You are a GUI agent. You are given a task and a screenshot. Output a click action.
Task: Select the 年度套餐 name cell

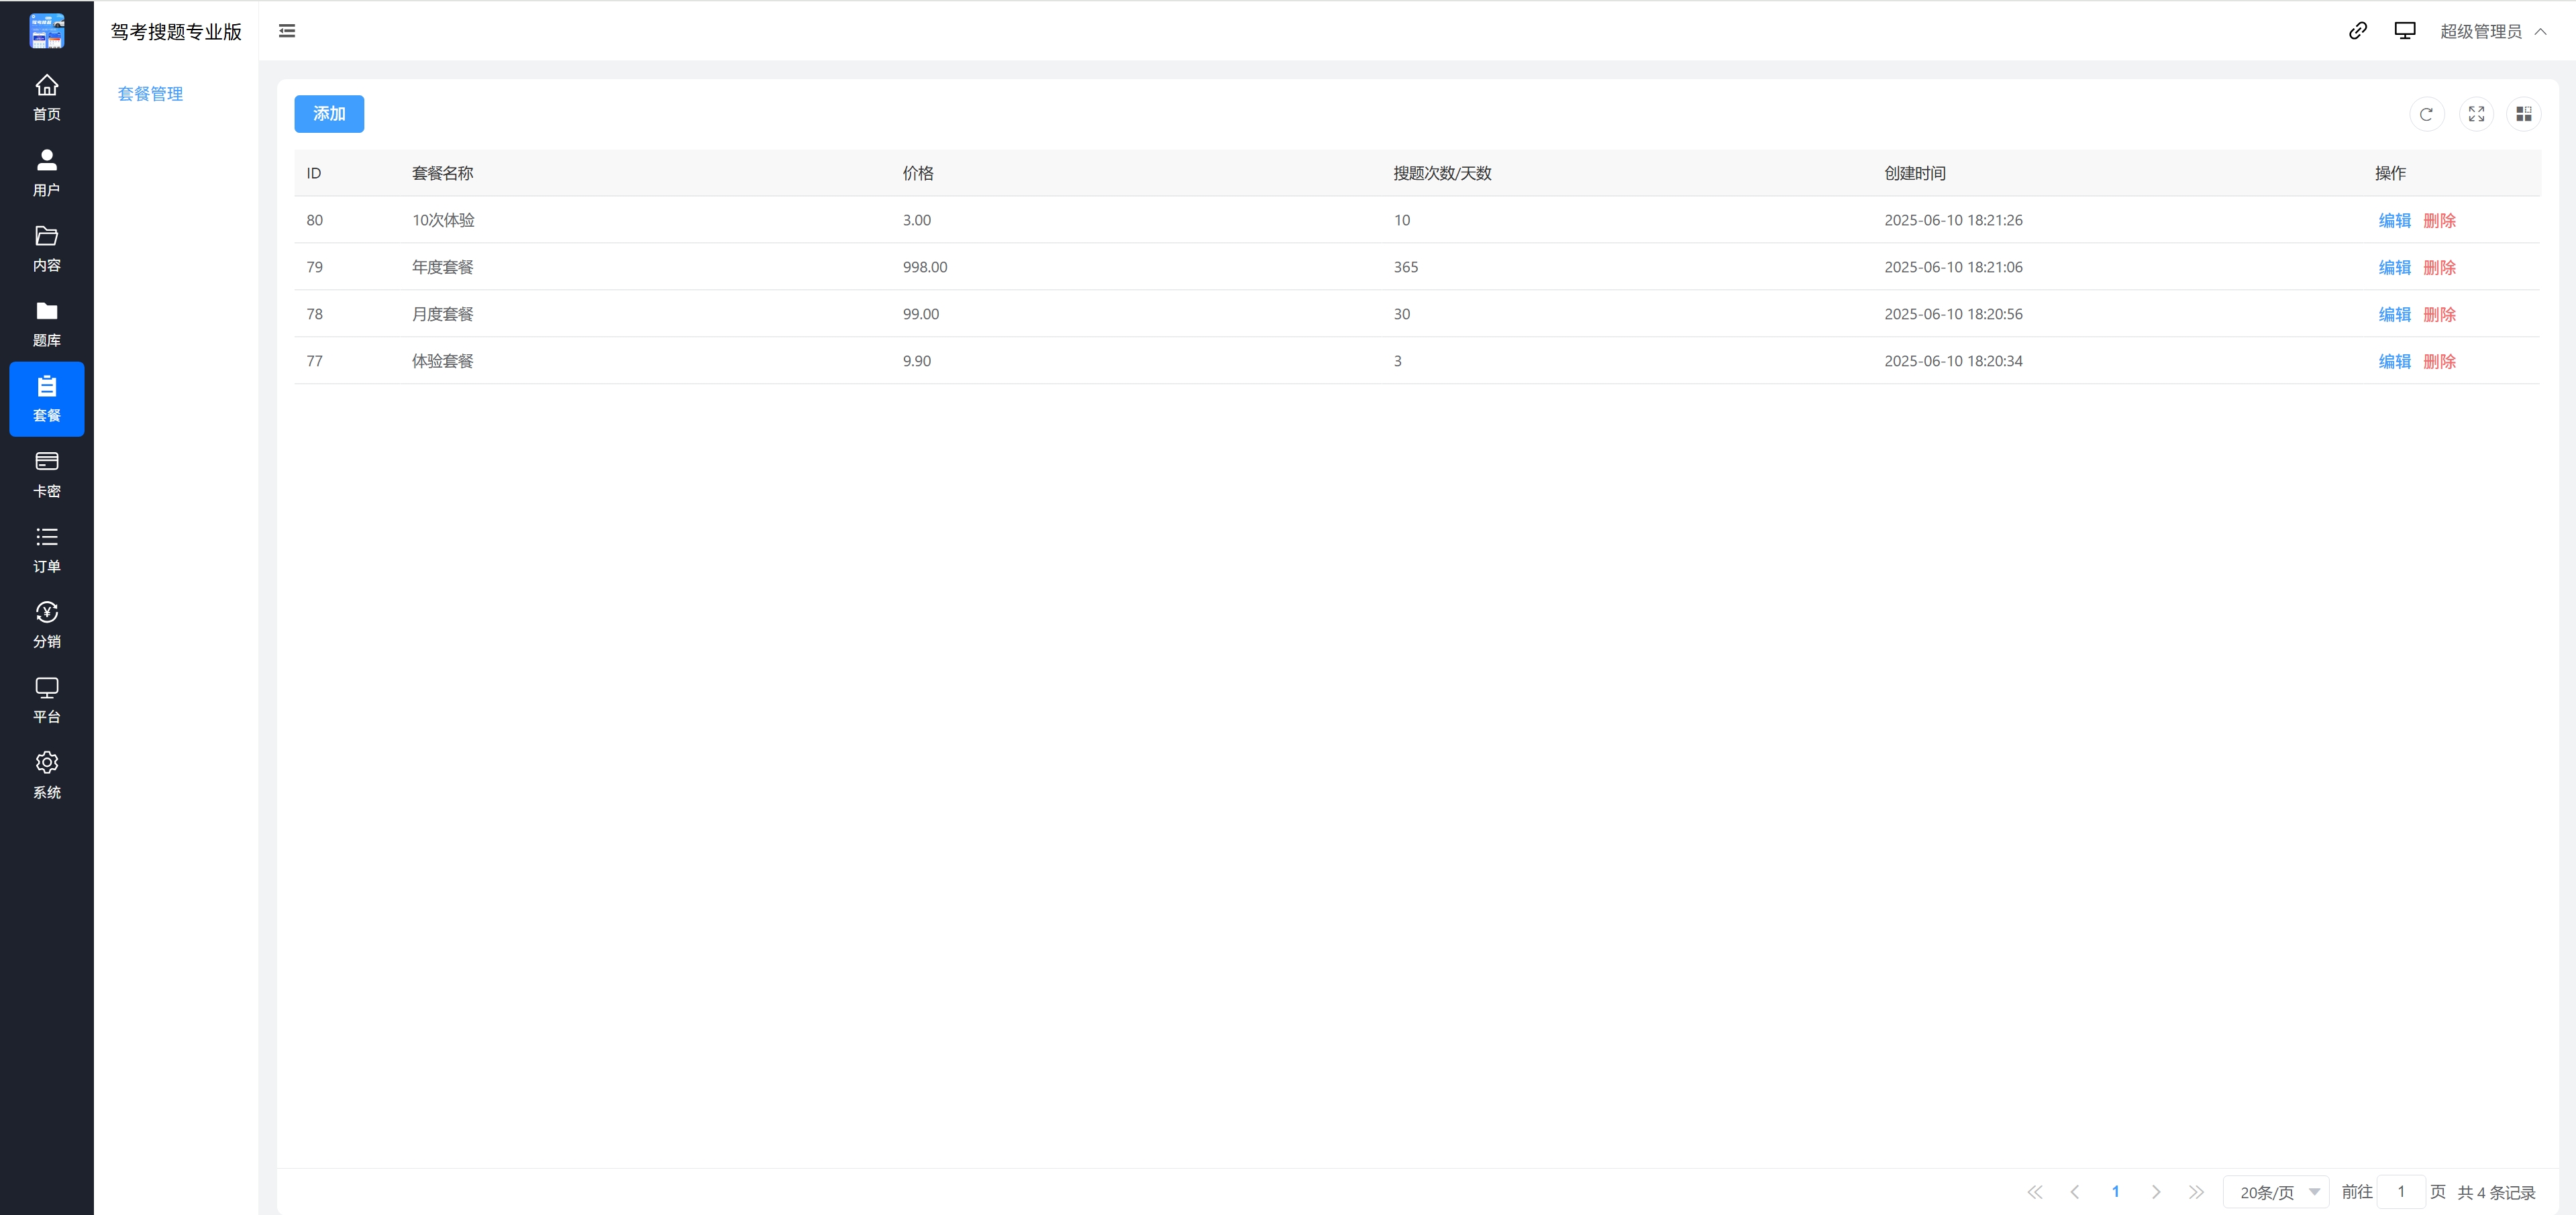pyautogui.click(x=443, y=267)
